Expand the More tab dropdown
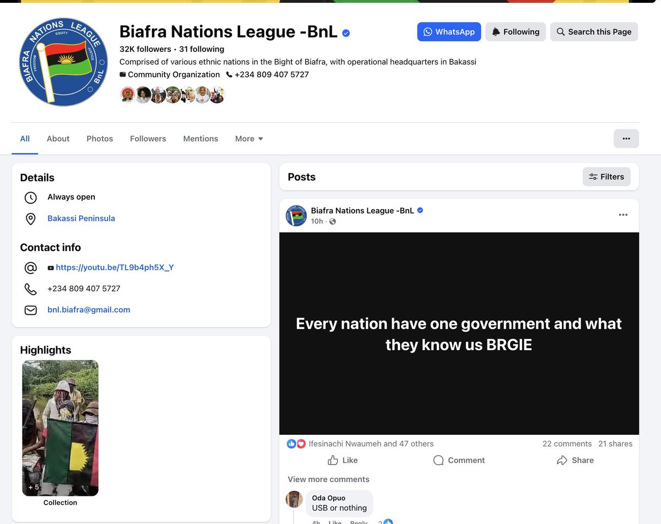This screenshot has height=524, width=661. (249, 139)
